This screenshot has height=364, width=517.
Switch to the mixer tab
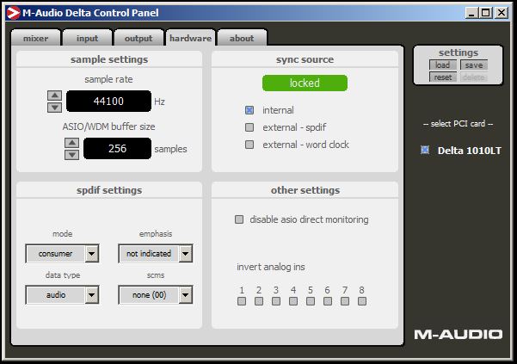(35, 38)
